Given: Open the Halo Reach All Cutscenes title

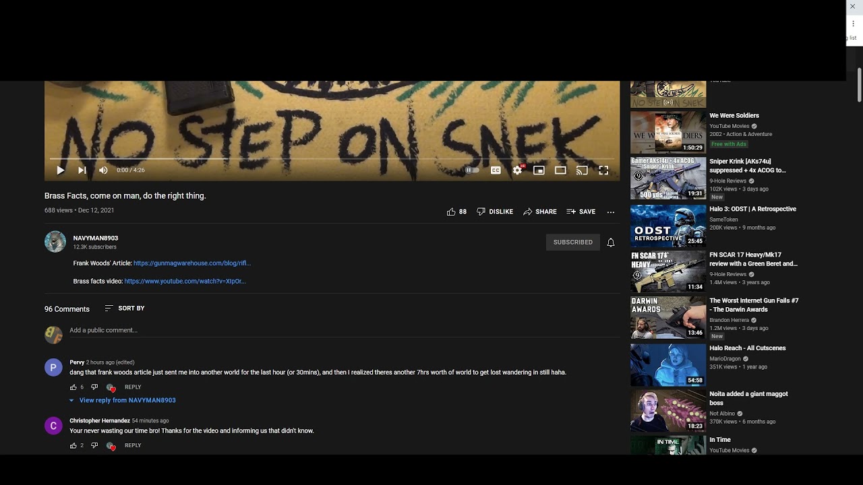Looking at the screenshot, I should coord(748,348).
